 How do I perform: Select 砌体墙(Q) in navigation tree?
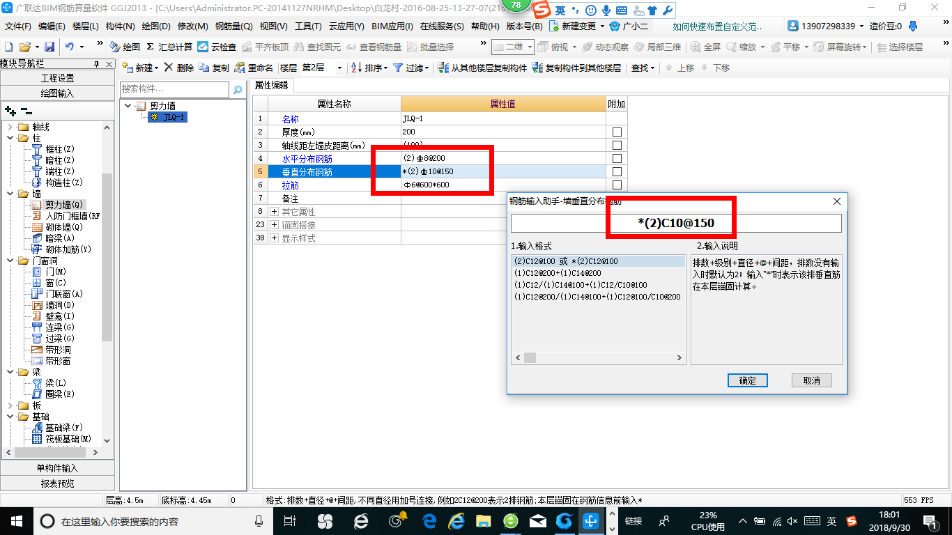[63, 227]
